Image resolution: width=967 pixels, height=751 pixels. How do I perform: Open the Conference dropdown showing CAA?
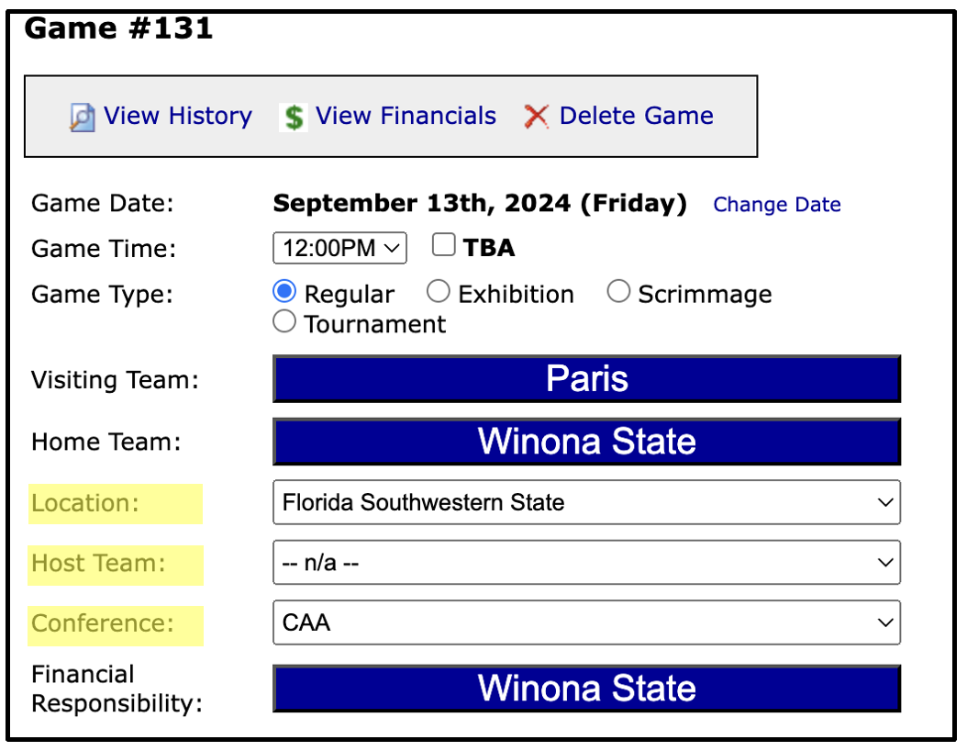pos(586,622)
